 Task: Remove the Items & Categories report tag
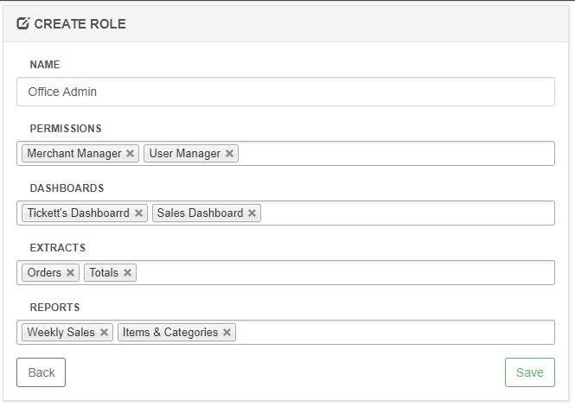point(227,333)
